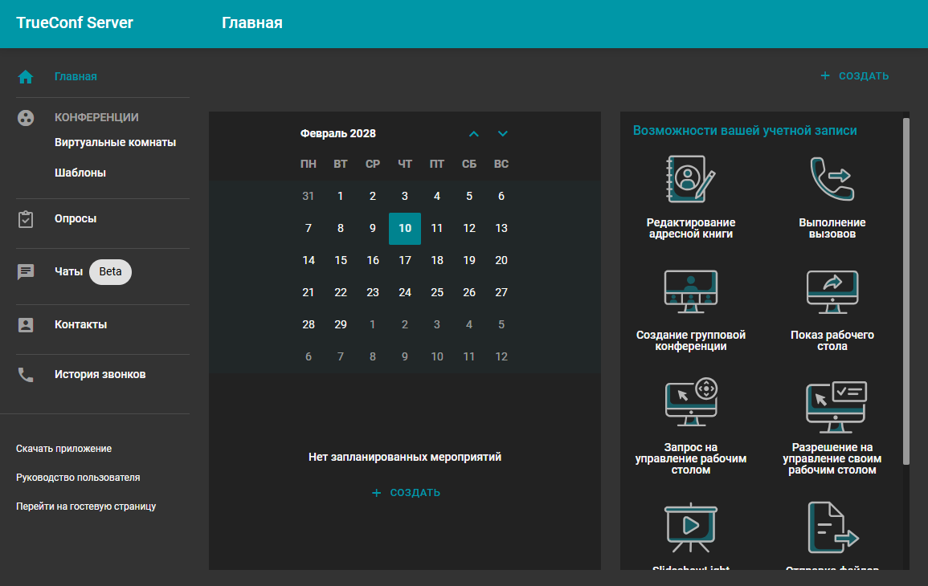The height and width of the screenshot is (586, 928).
Task: Open Опросы via its clipboard icon
Action: click(x=26, y=218)
